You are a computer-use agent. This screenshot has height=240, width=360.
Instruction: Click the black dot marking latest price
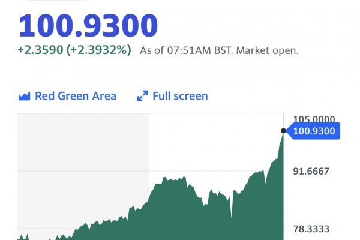283,130
